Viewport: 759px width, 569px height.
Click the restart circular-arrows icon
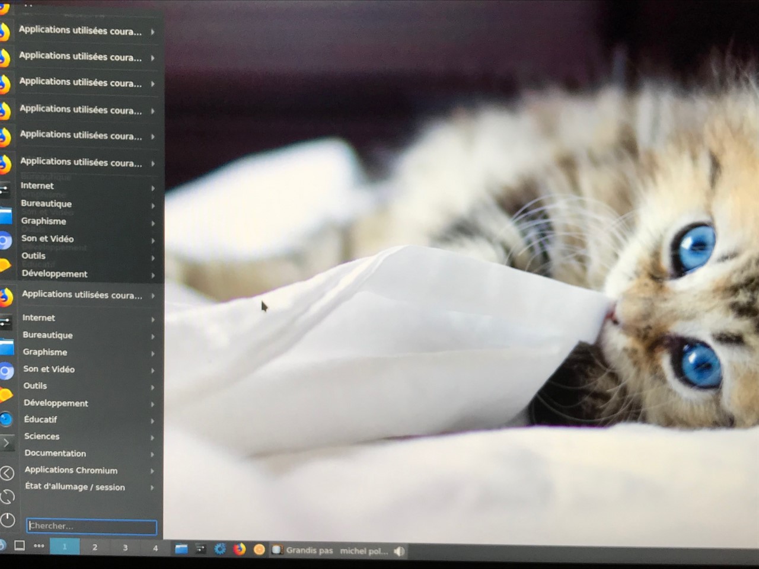[x=8, y=497]
